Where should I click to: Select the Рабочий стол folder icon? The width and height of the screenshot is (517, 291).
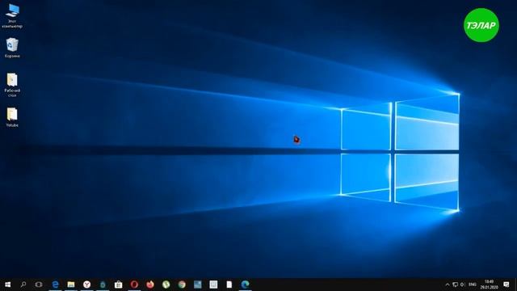tap(12, 85)
